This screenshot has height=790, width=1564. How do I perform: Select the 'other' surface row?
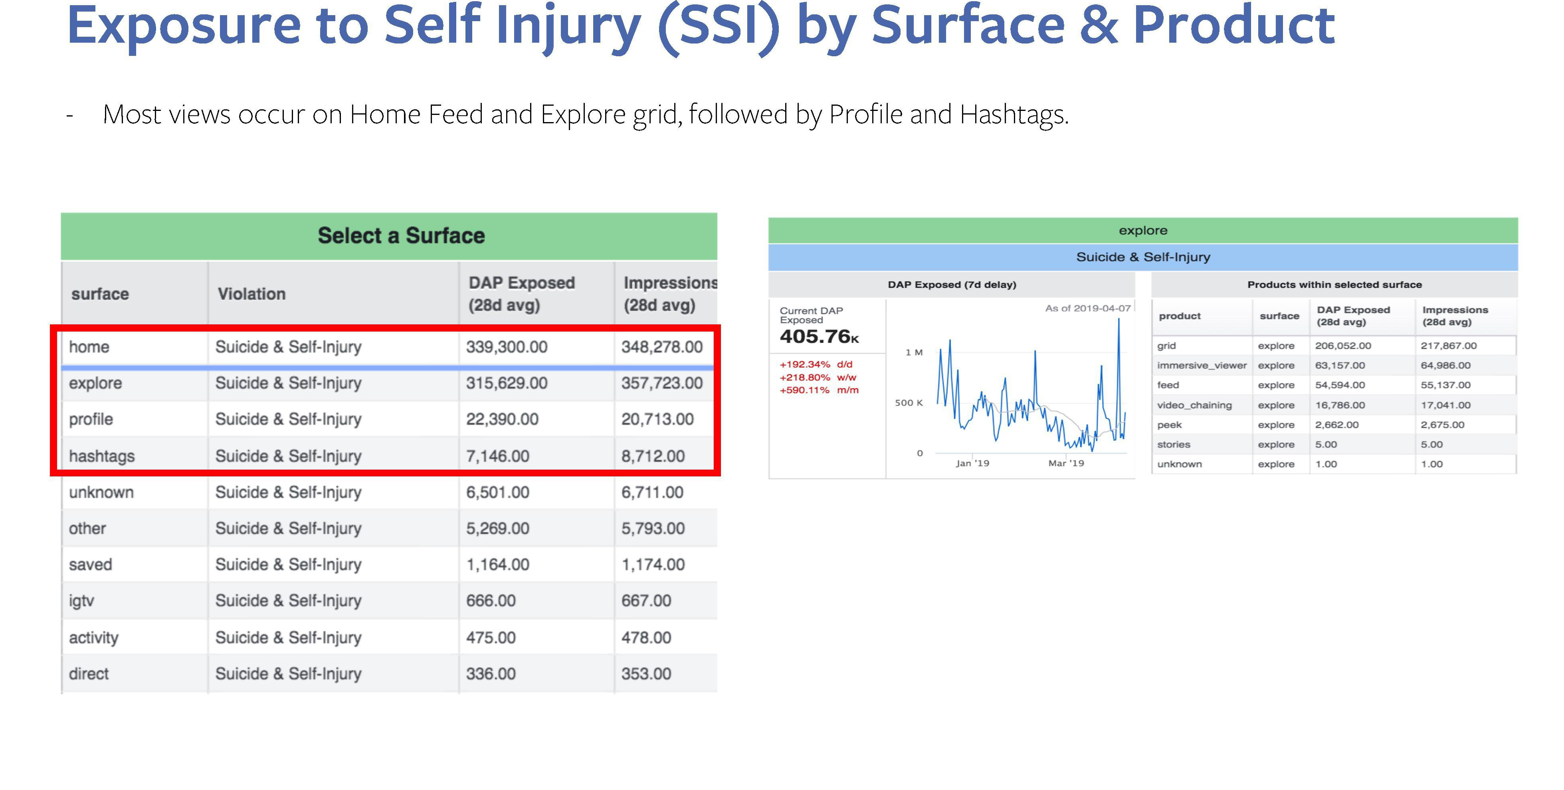pyautogui.click(x=388, y=529)
